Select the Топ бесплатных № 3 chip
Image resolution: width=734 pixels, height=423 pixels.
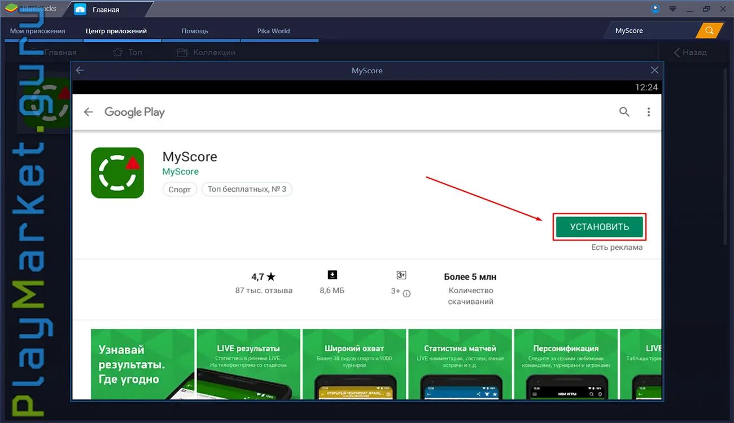247,190
